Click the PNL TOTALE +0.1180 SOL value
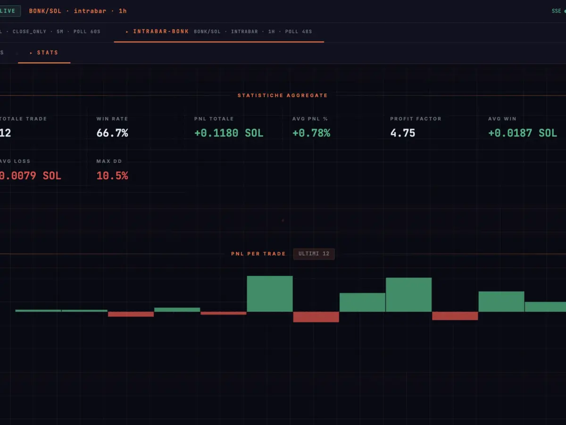Screen dimensions: 566x425 pos(229,133)
